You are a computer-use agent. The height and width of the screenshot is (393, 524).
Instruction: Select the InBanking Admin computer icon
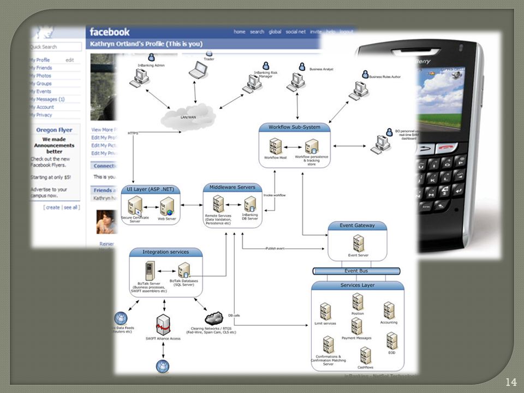tap(140, 78)
